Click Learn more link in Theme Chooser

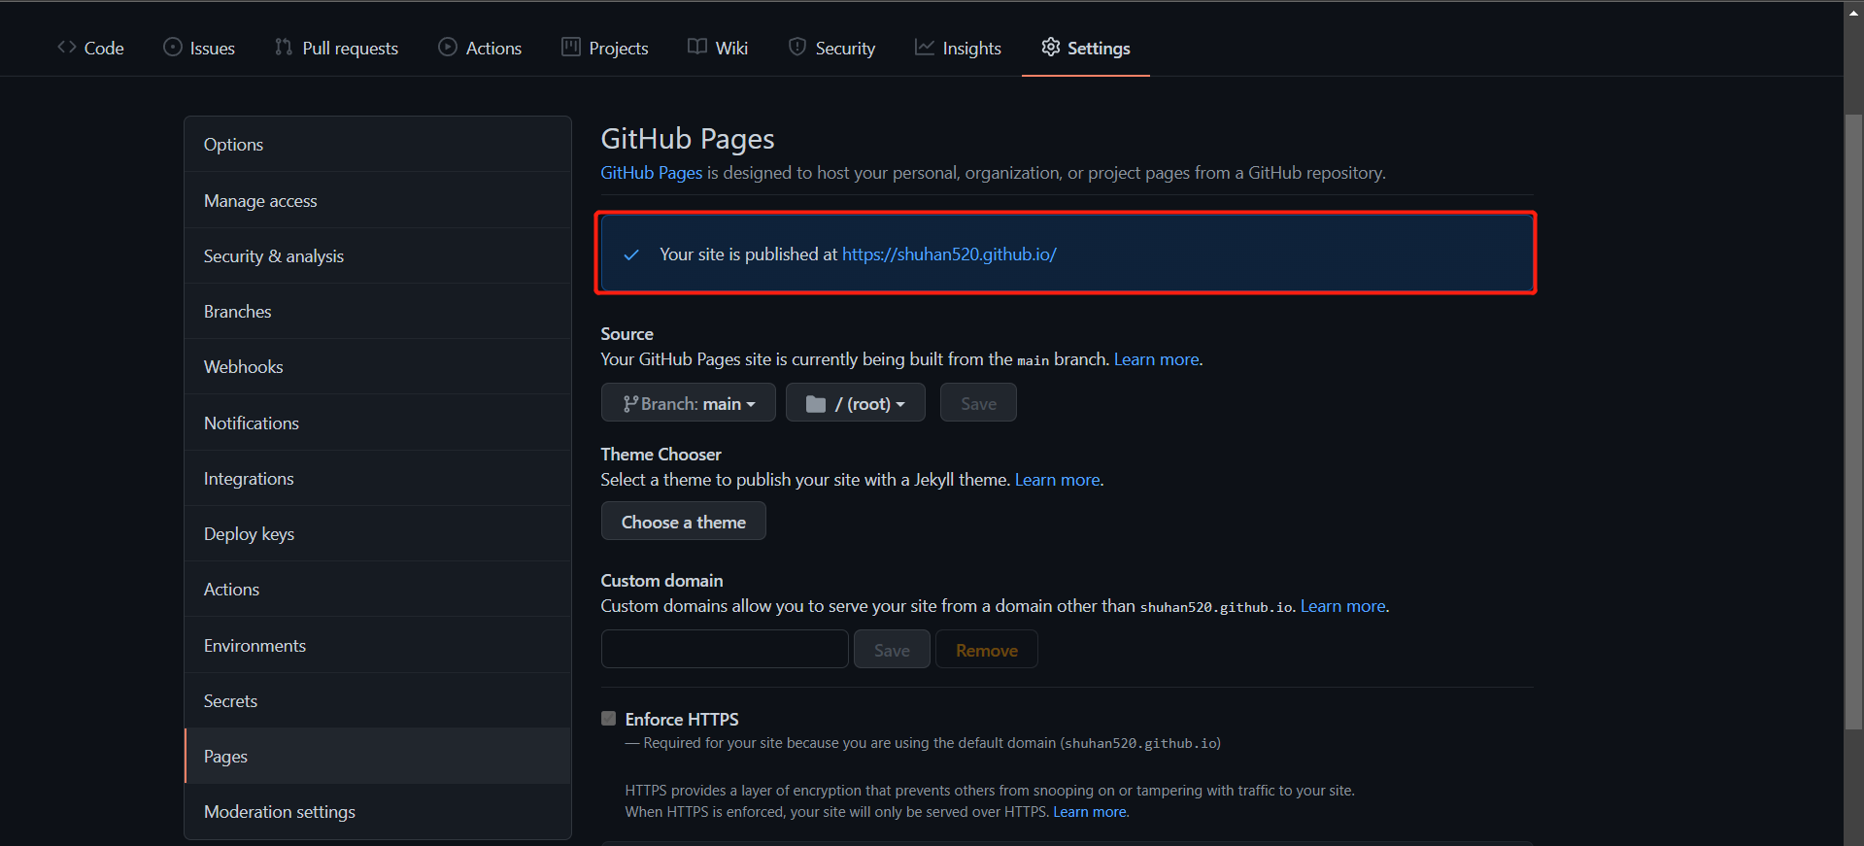click(1057, 480)
